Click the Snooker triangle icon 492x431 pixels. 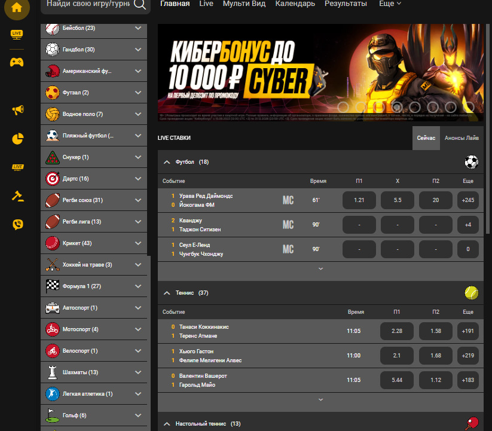coord(53,157)
